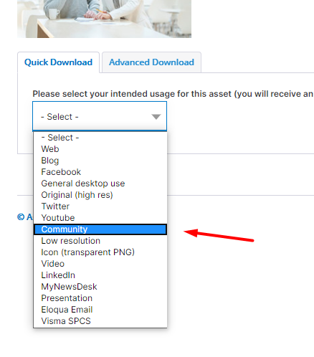The width and height of the screenshot is (314, 357).
Task: Choose MyNewsDesk from the list
Action: coord(100,287)
